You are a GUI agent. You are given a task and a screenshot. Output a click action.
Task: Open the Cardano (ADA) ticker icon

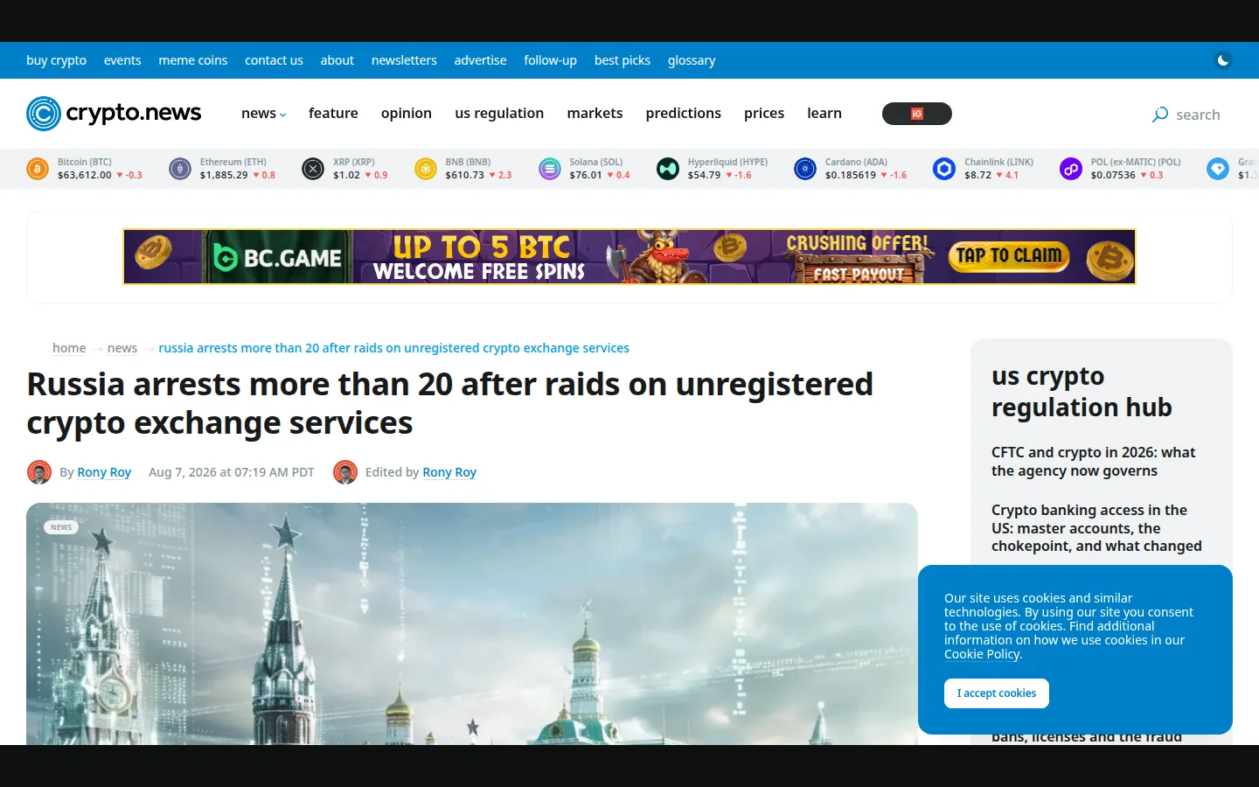pyautogui.click(x=805, y=169)
